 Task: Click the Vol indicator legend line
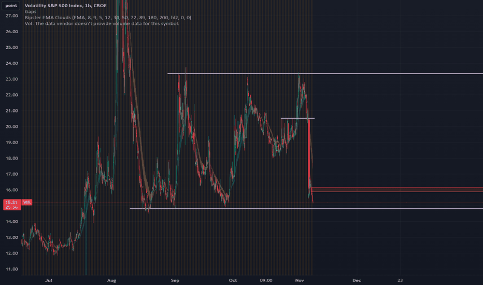(x=102, y=23)
